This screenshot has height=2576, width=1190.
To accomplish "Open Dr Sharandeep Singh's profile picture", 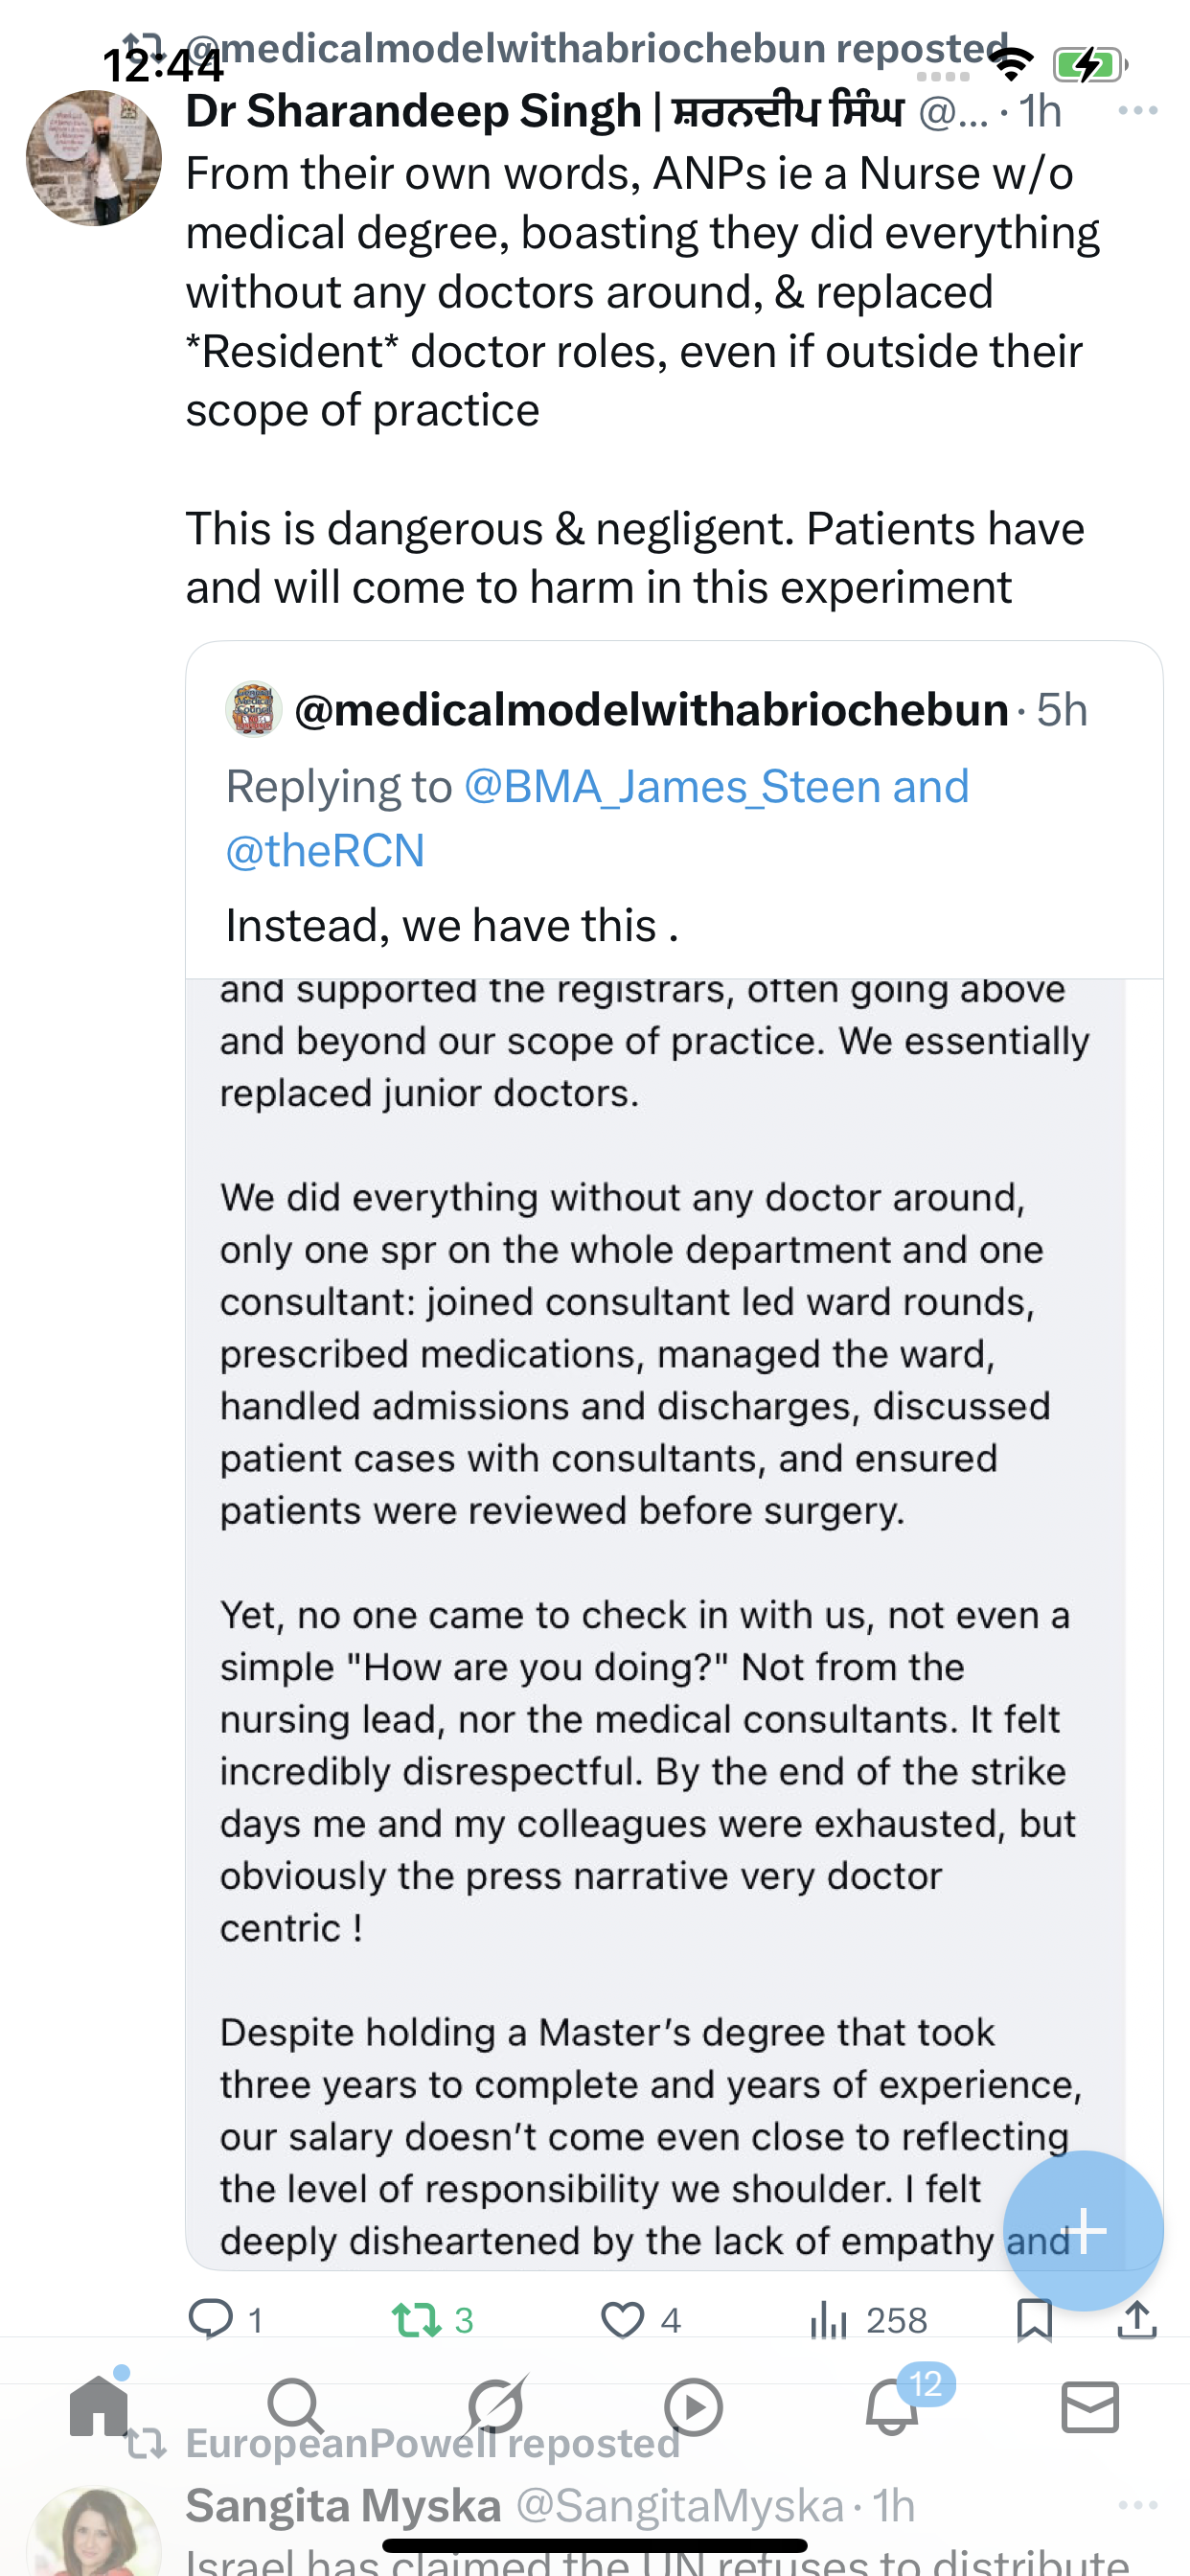I will point(94,158).
